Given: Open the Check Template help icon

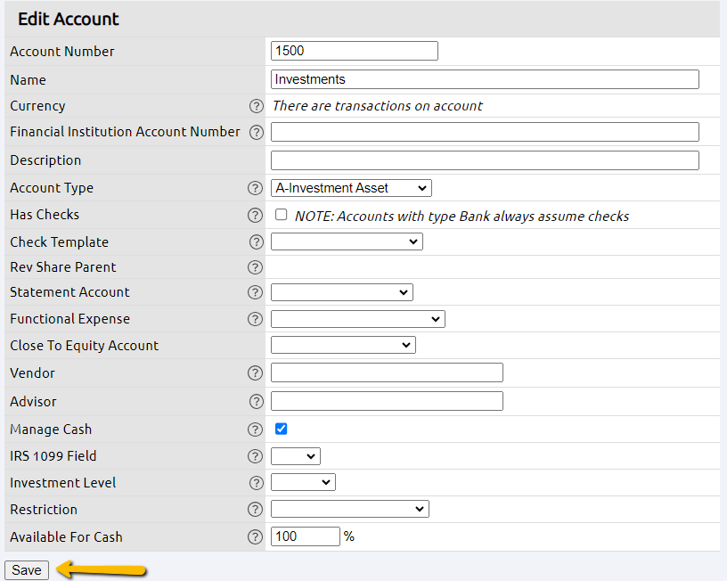Looking at the screenshot, I should (x=256, y=241).
